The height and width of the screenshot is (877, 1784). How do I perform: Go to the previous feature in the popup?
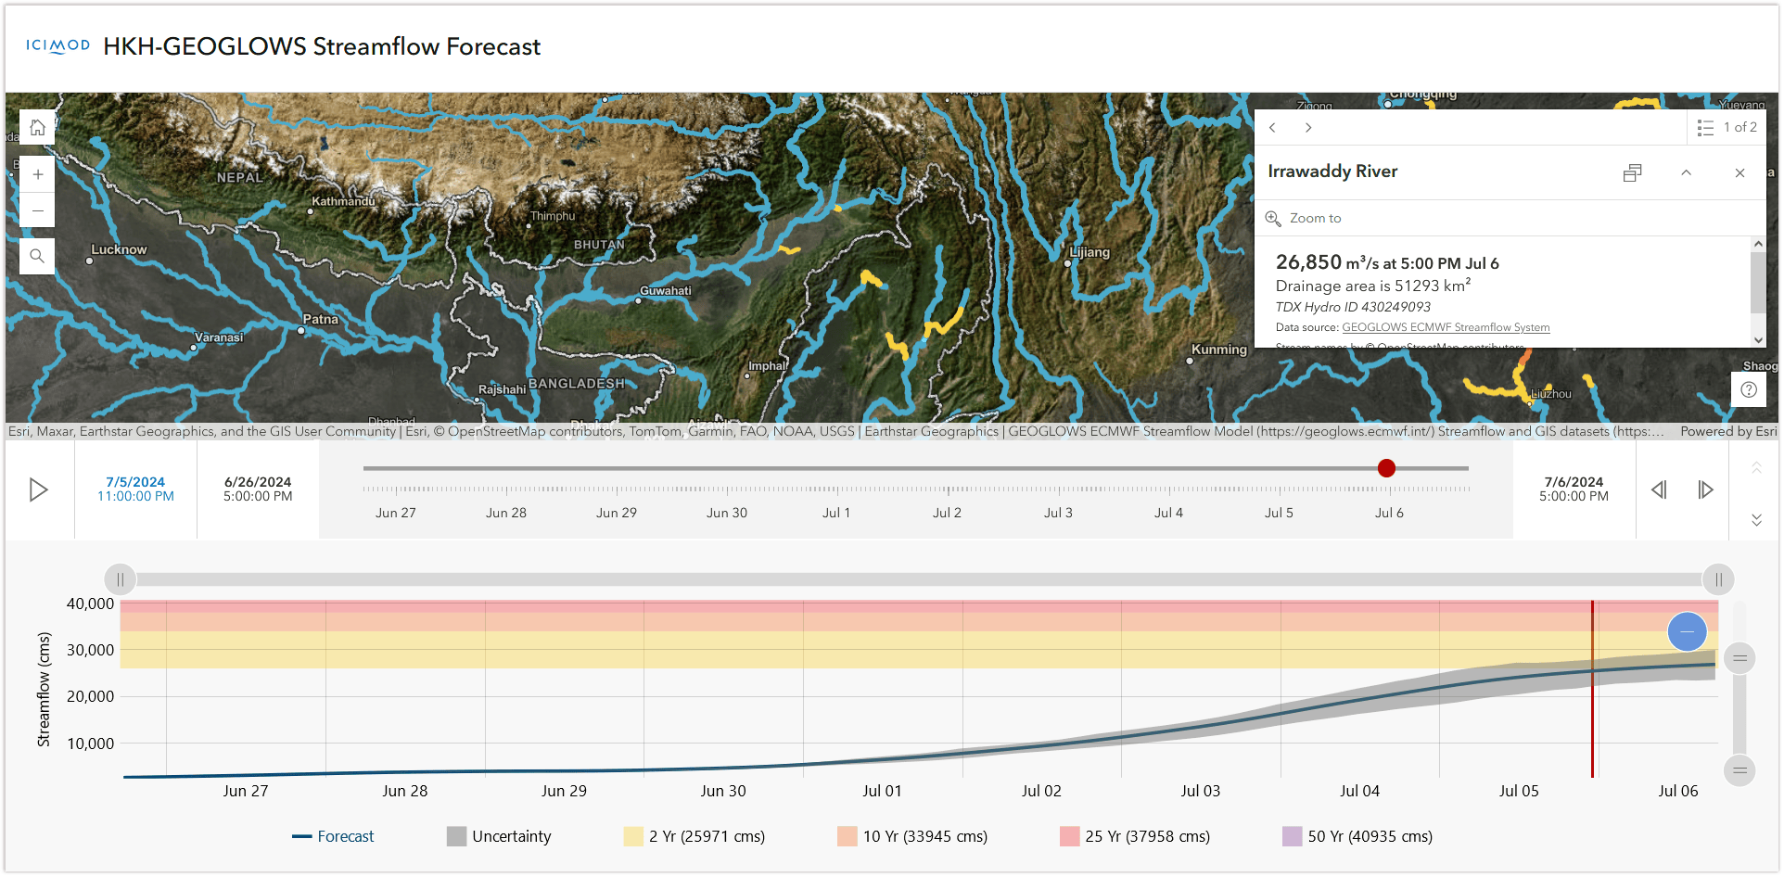pos(1271,127)
